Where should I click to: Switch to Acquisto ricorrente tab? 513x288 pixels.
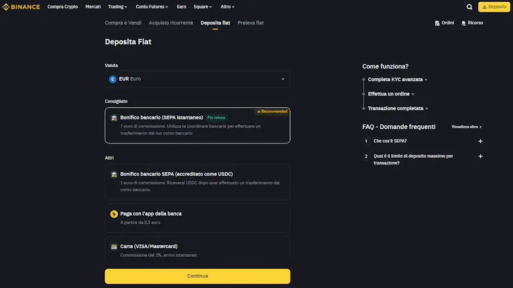coord(171,23)
